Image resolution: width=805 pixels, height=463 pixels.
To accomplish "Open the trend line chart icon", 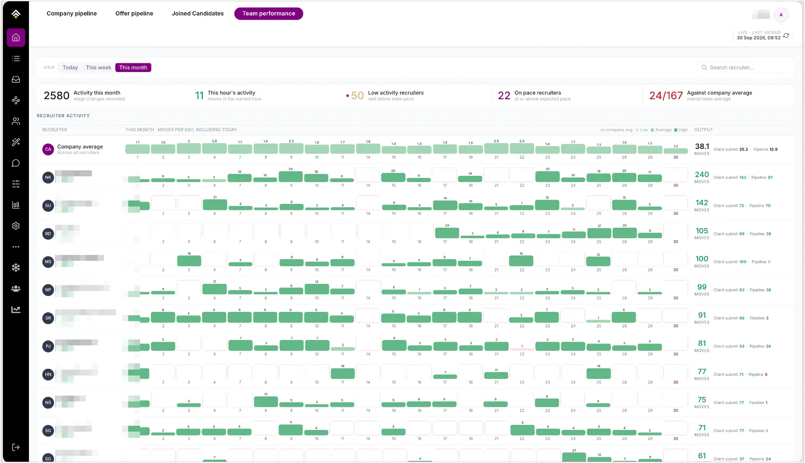I will pyautogui.click(x=16, y=310).
